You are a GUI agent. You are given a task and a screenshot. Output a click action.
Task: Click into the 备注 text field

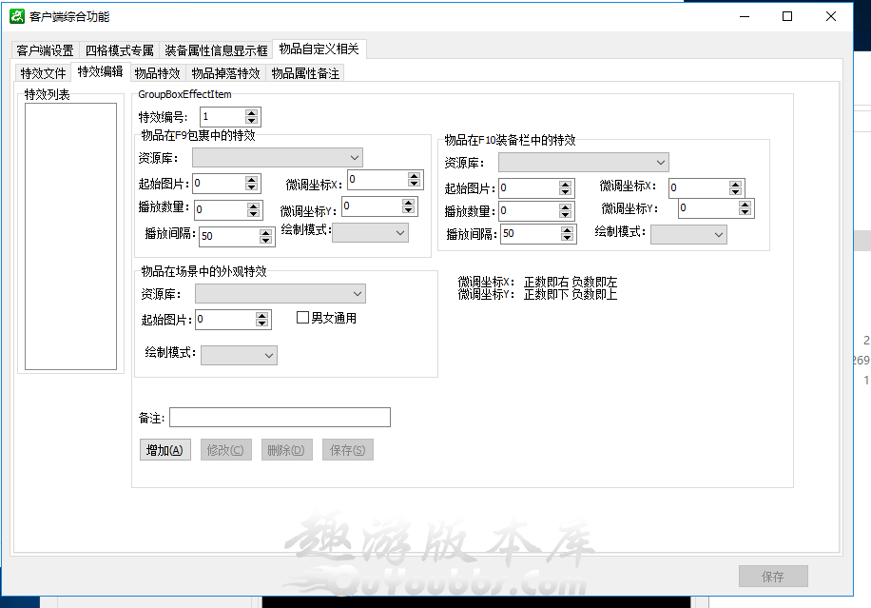point(280,418)
